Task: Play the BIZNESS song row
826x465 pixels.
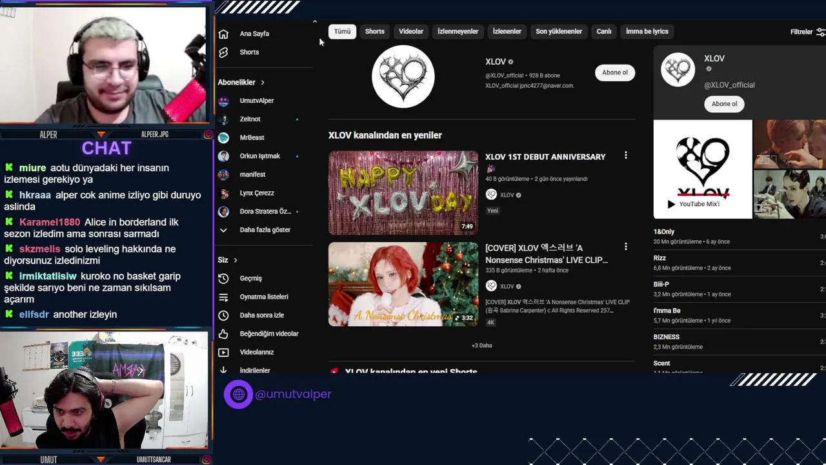Action: (x=740, y=342)
